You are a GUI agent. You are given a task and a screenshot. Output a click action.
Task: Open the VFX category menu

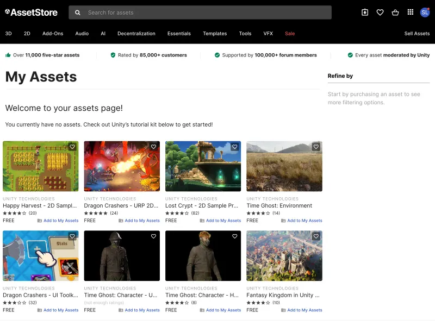(x=268, y=34)
